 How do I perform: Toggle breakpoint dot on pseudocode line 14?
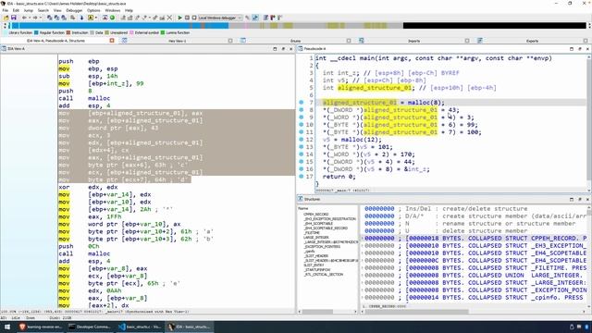302,154
